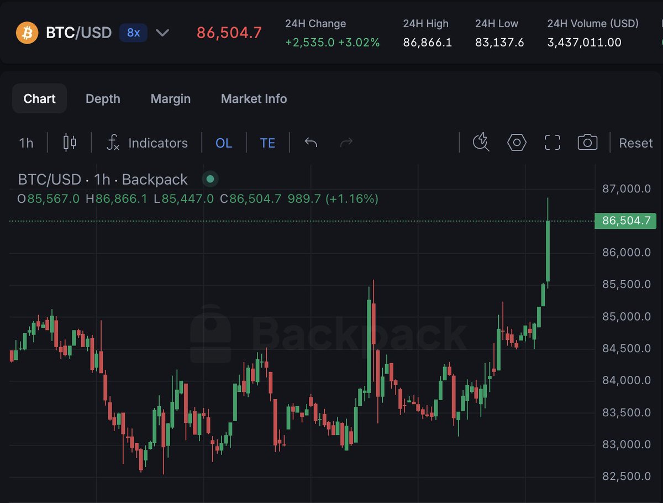
Task: Click the 83,000.0 price axis label
Action: click(626, 444)
